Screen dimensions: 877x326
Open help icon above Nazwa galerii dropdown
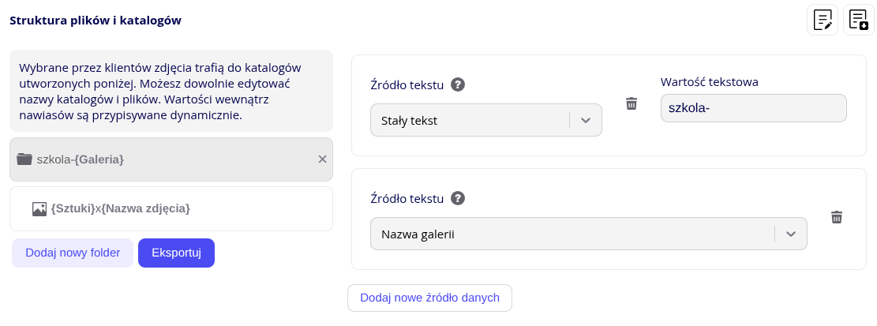click(x=458, y=198)
